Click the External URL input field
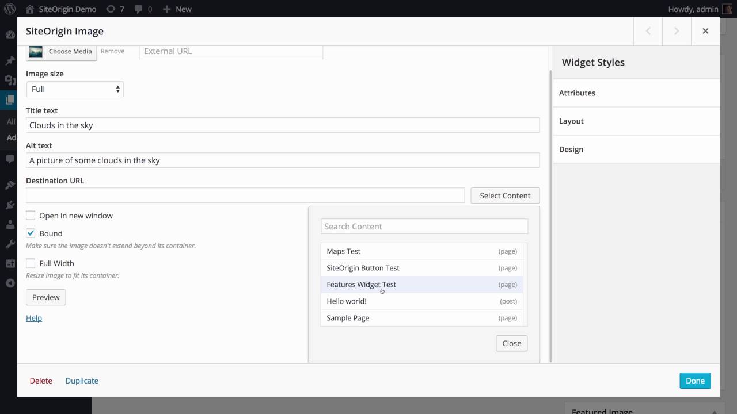This screenshot has height=414, width=737. [231, 52]
